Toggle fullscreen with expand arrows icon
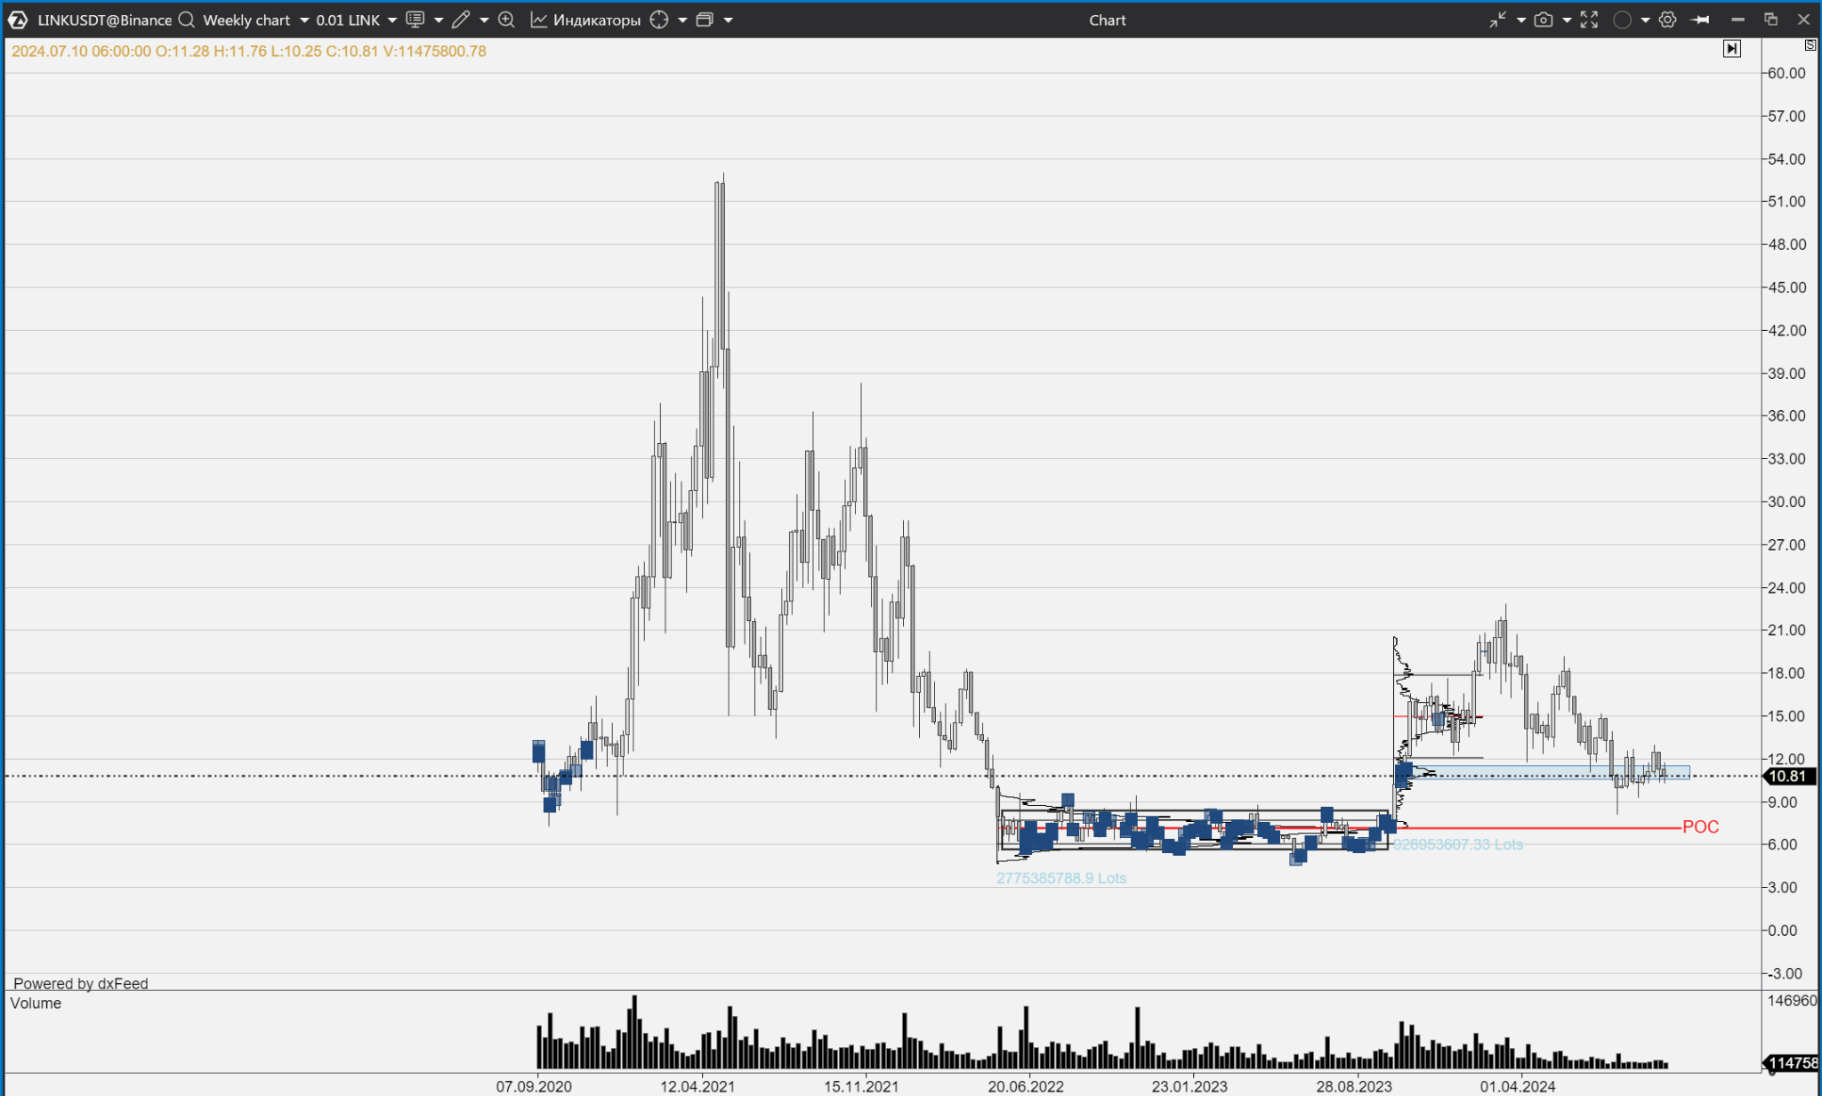The width and height of the screenshot is (1822, 1096). (x=1589, y=20)
